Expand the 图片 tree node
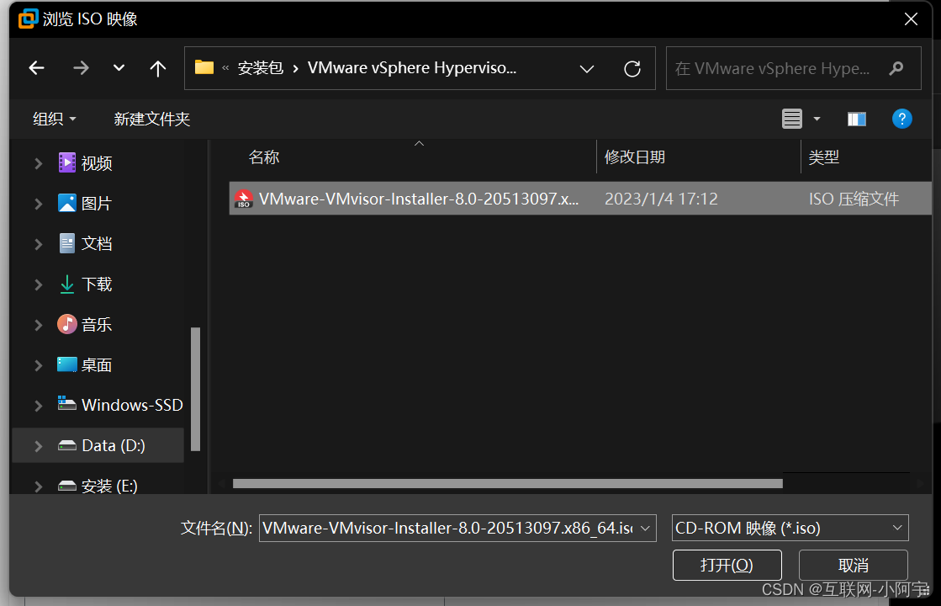This screenshot has height=606, width=941. (39, 204)
